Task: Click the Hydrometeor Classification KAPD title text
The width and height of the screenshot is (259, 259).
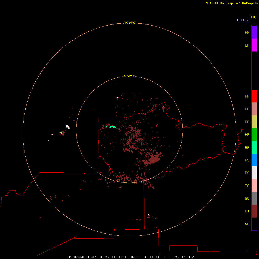Action: 131,257
